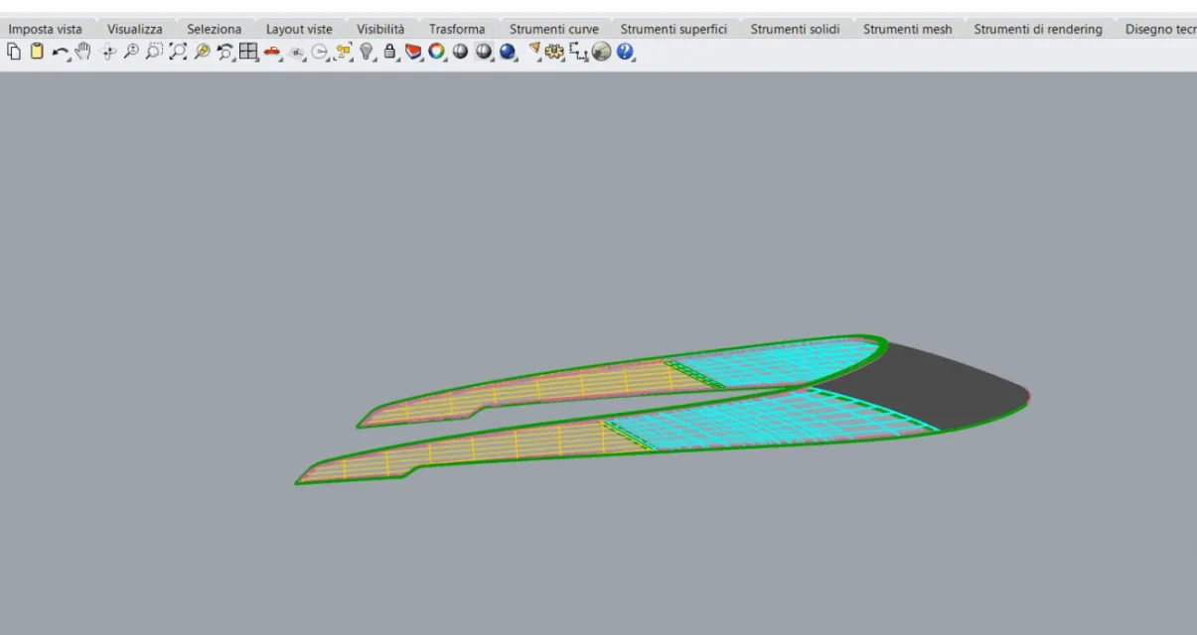Open help with the question mark icon
The height and width of the screenshot is (635, 1197).
click(625, 52)
